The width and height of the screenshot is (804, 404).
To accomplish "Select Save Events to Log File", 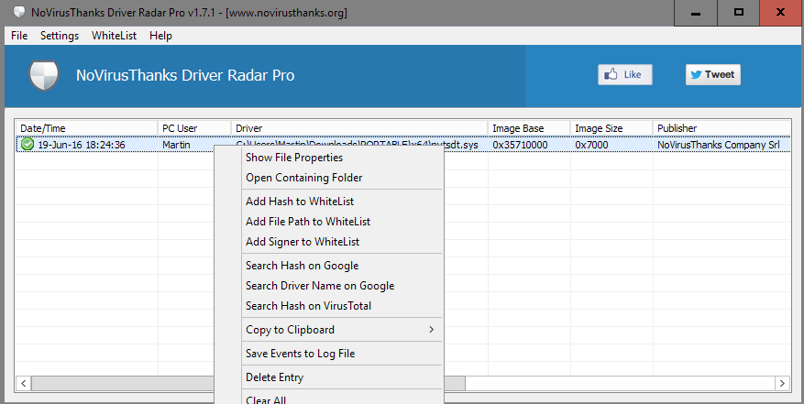I will pyautogui.click(x=329, y=354).
